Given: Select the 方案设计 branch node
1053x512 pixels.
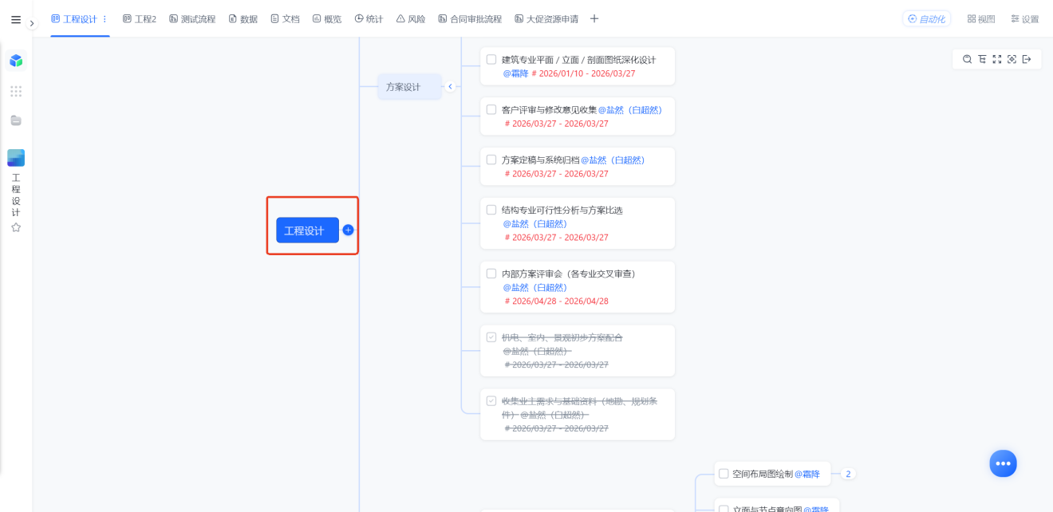Looking at the screenshot, I should [x=409, y=87].
